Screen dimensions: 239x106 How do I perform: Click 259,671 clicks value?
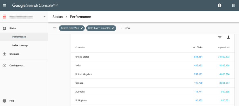198,74
